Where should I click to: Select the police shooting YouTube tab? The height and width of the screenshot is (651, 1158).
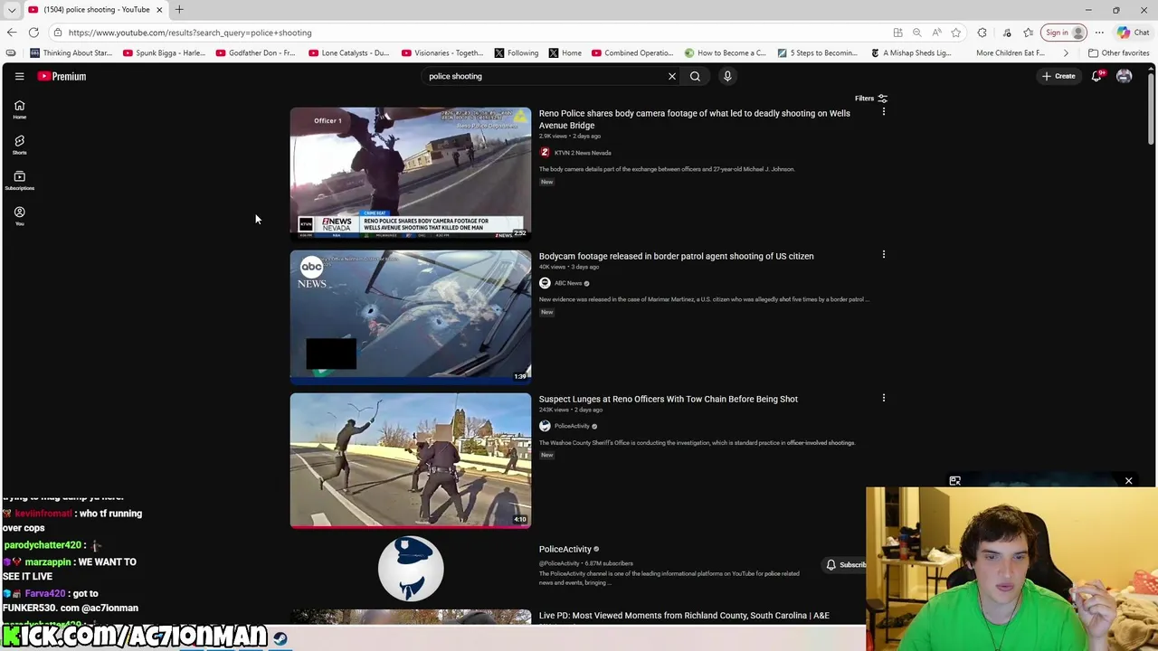(95, 10)
